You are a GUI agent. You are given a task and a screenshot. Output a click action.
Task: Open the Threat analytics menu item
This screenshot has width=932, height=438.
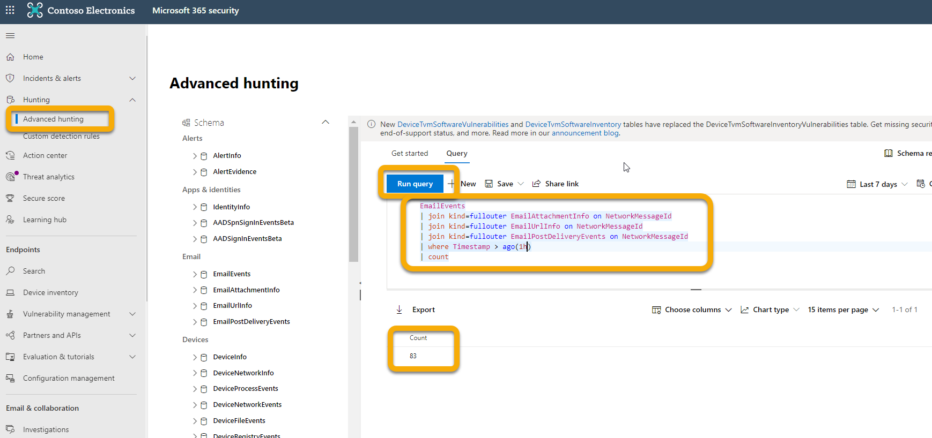[x=49, y=177]
